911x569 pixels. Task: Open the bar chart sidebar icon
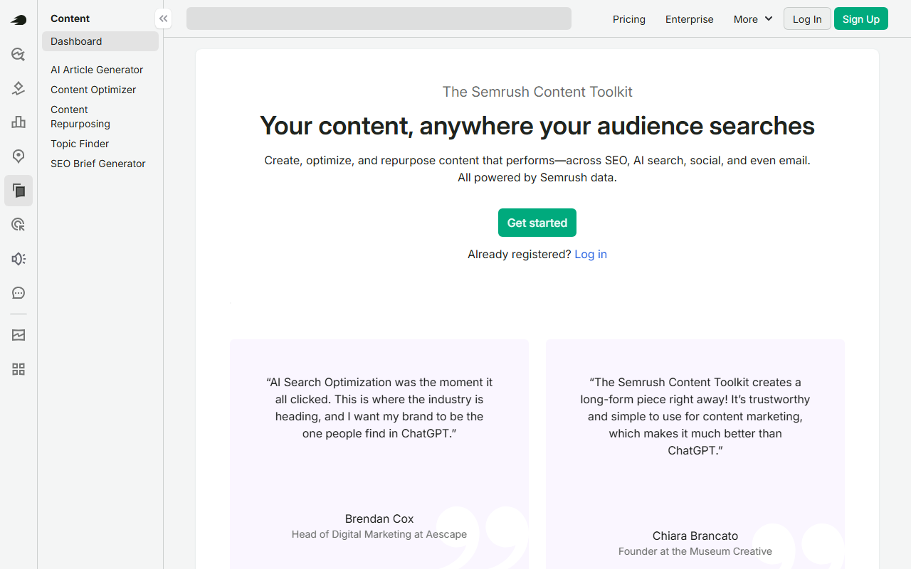click(x=19, y=122)
